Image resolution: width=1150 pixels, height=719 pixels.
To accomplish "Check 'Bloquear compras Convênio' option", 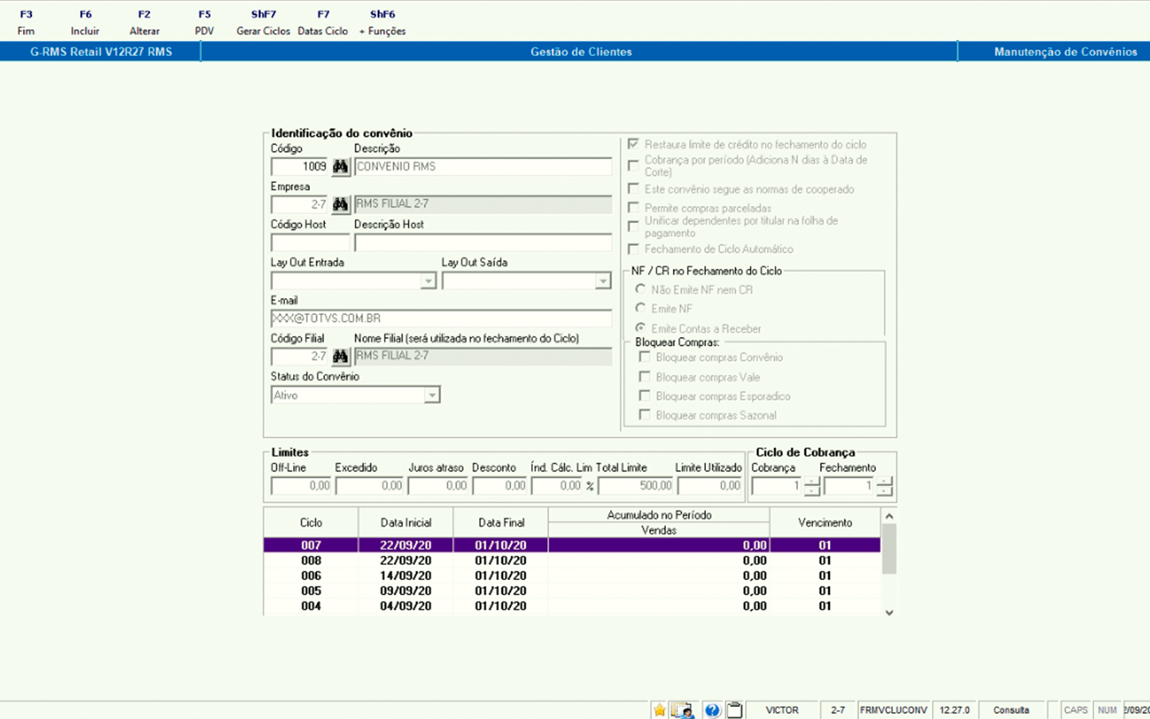I will pos(644,357).
